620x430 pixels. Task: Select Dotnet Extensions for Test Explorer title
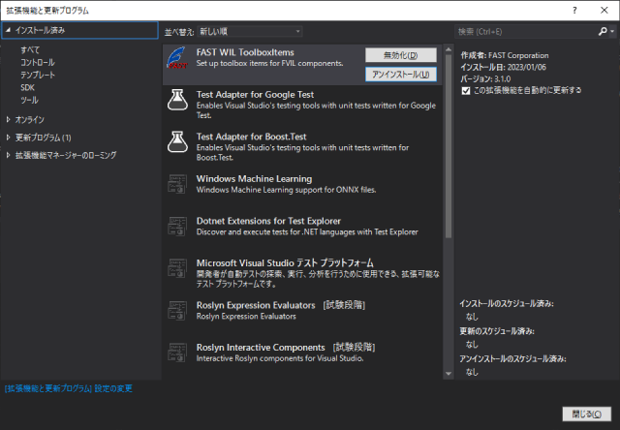[x=268, y=221]
